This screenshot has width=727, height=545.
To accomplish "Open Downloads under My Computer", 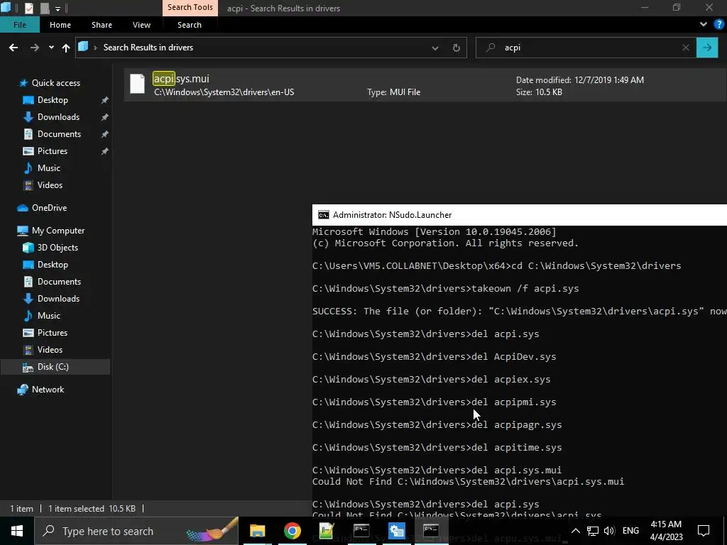I will (x=58, y=299).
